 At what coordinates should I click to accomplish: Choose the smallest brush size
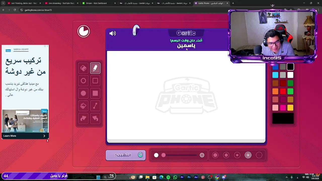click(259, 155)
